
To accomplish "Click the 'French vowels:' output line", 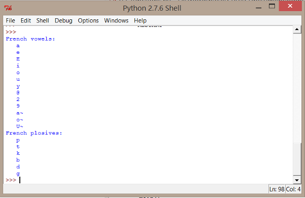I will point(30,39).
